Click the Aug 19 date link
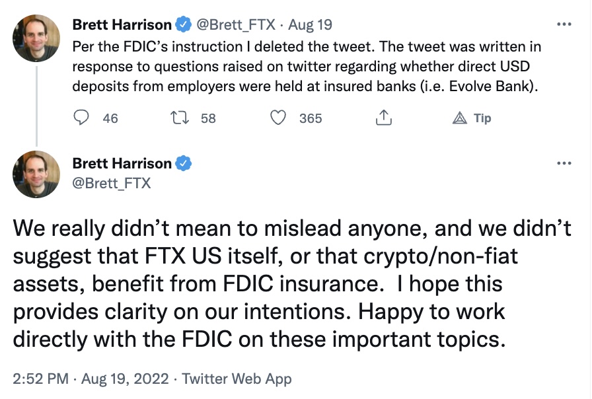 point(310,25)
